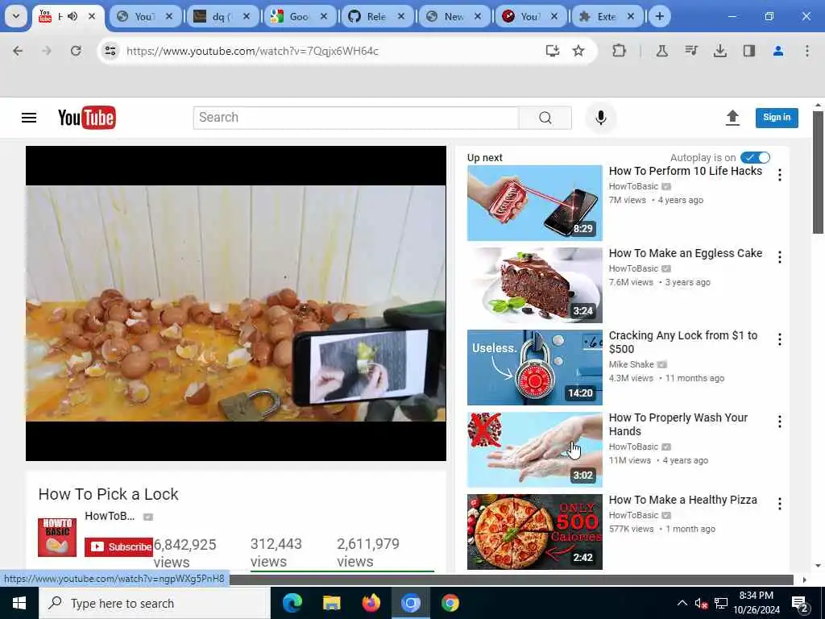Show hidden system tray icons
This screenshot has height=619, width=825.
pyautogui.click(x=682, y=603)
